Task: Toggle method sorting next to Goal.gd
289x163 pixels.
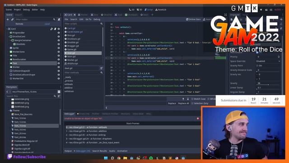Action: click(x=102, y=68)
